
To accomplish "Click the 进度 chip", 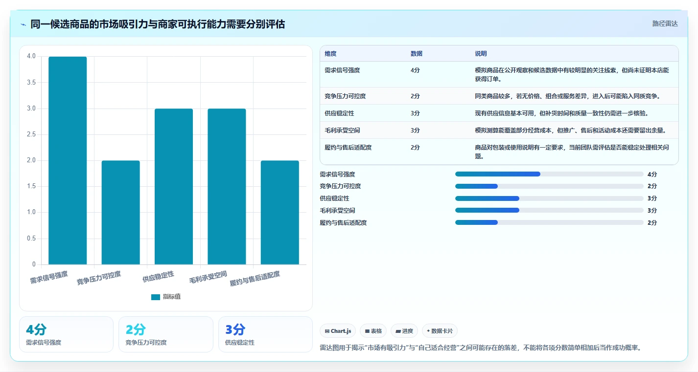I will pyautogui.click(x=404, y=331).
